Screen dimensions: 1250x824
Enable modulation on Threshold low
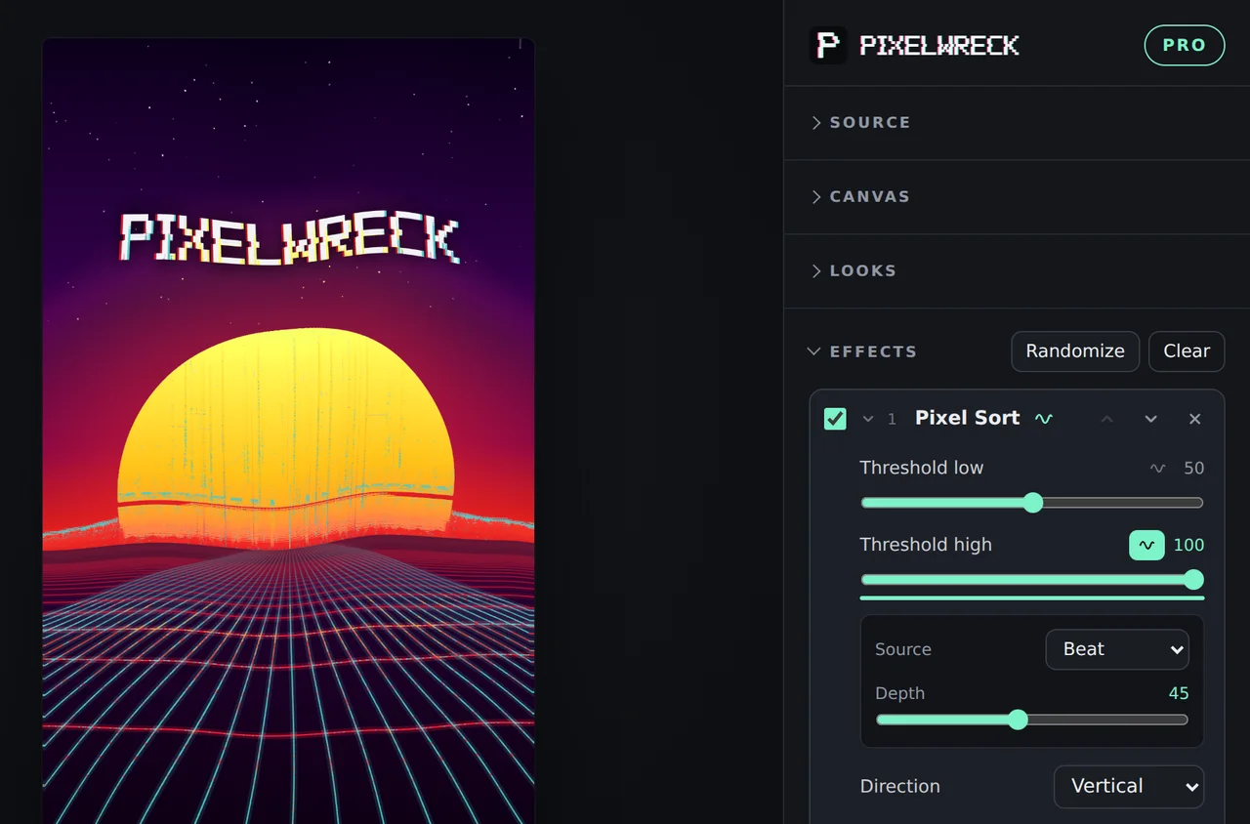point(1157,469)
